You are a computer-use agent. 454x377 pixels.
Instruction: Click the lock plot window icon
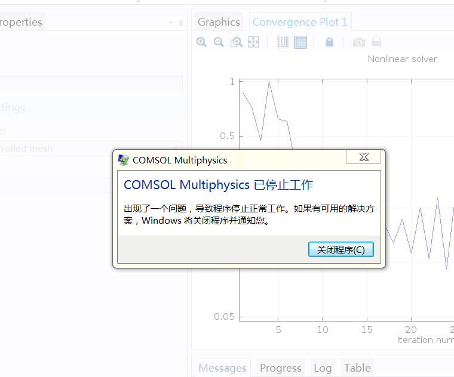tap(330, 42)
